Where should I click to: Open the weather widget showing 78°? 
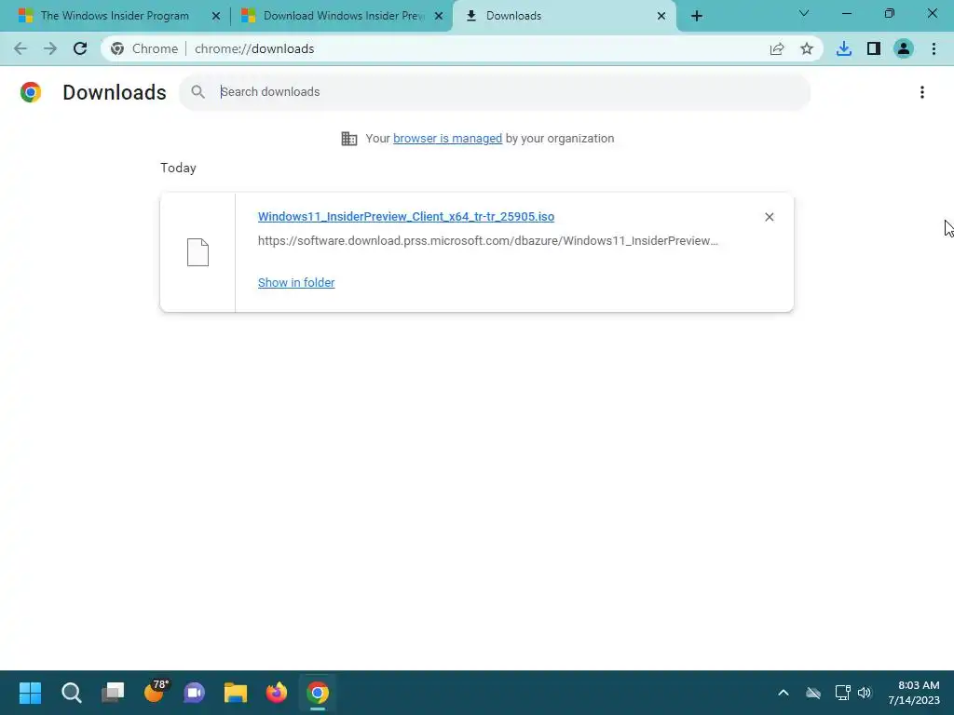click(156, 692)
